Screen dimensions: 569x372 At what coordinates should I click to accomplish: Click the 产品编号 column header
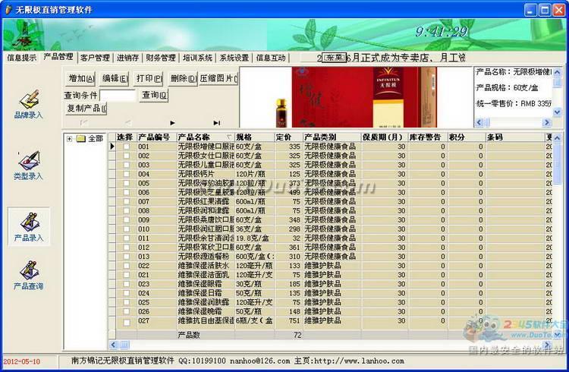[156, 137]
